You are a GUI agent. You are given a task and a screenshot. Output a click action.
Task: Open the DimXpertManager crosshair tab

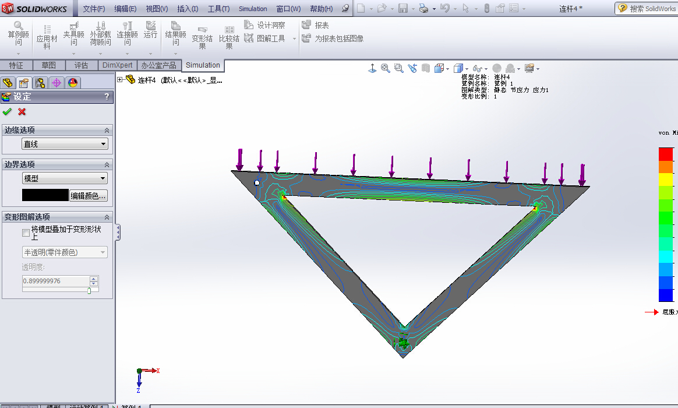pyautogui.click(x=57, y=82)
